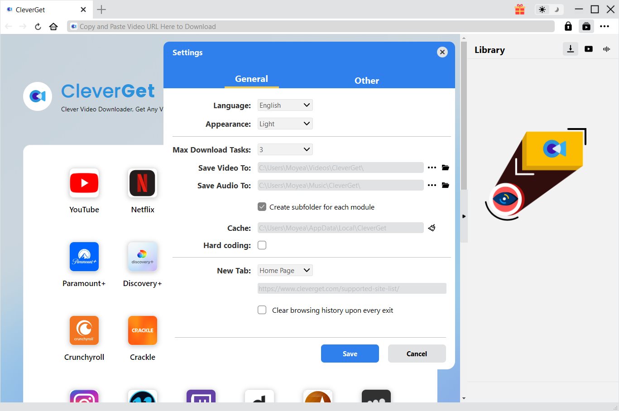Open the audio library tab icon
The height and width of the screenshot is (411, 619).
click(x=606, y=49)
